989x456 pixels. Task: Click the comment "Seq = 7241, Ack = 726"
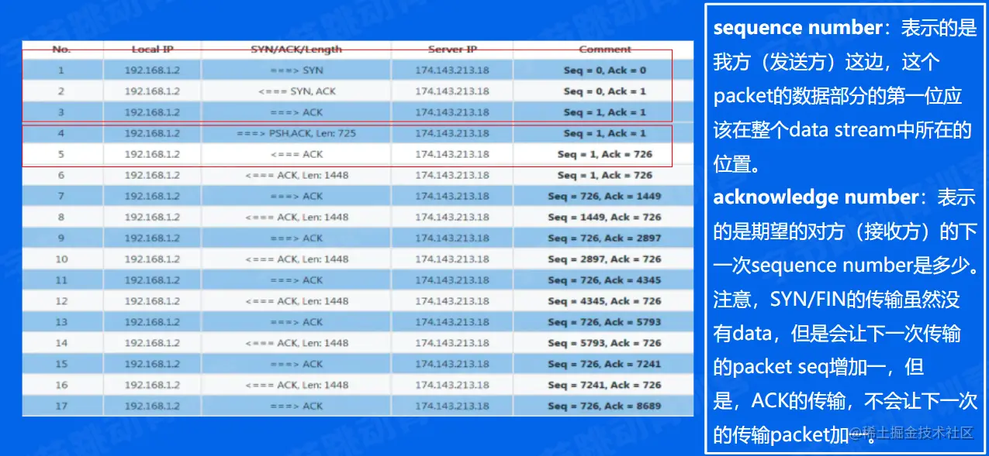pyautogui.click(x=605, y=385)
